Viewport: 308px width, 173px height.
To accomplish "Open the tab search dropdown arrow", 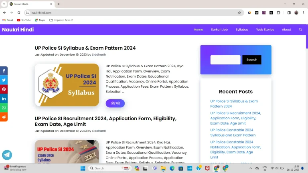I will (4, 4).
